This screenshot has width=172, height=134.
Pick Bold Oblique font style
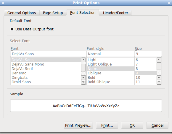pos(110,82)
